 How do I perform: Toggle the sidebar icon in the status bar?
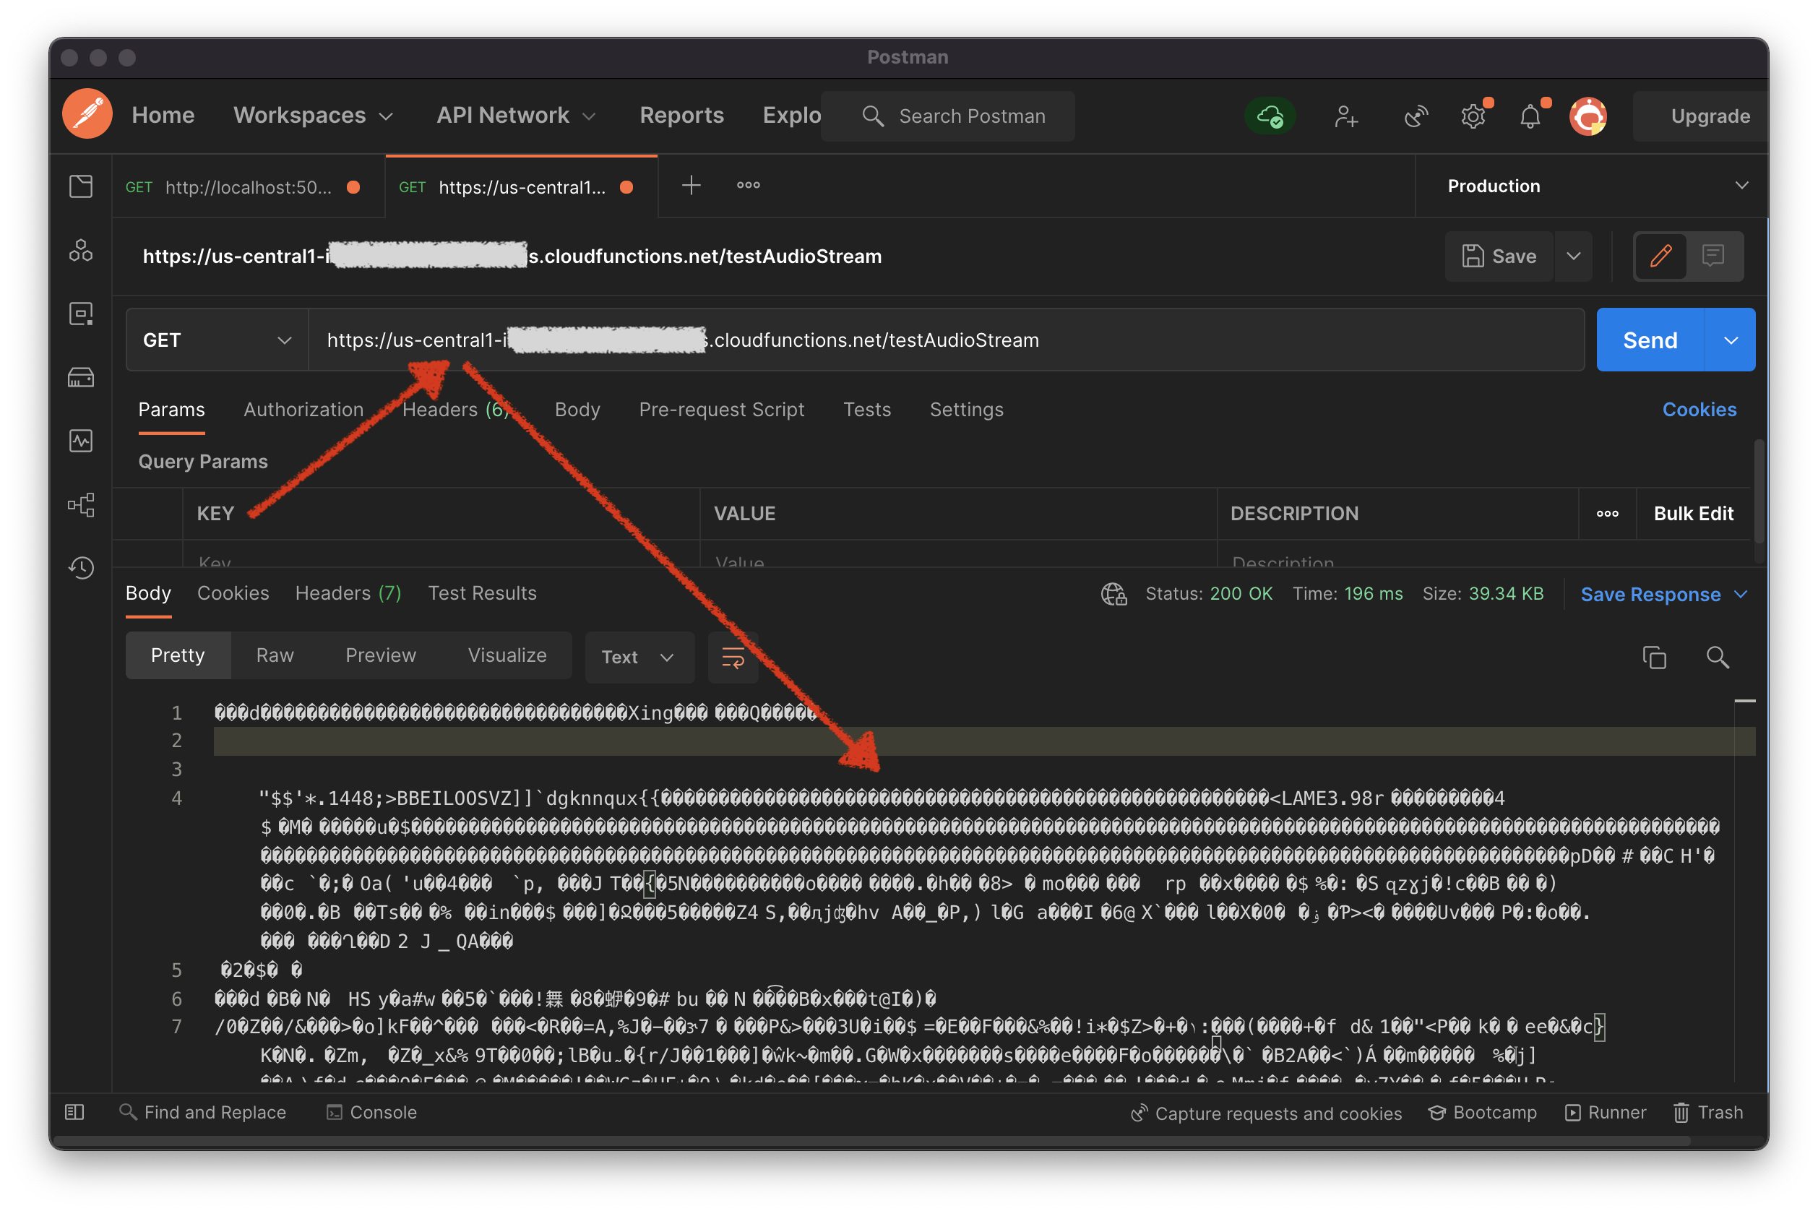[x=74, y=1112]
